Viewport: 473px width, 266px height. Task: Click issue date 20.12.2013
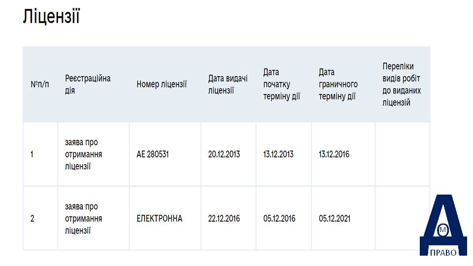(224, 154)
